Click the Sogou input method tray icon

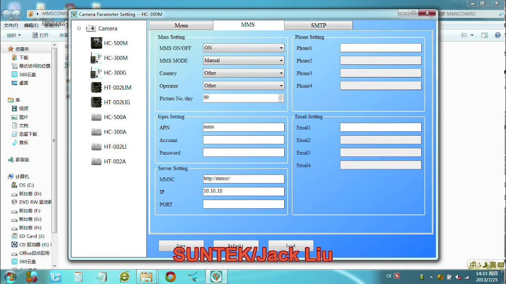tap(397, 276)
